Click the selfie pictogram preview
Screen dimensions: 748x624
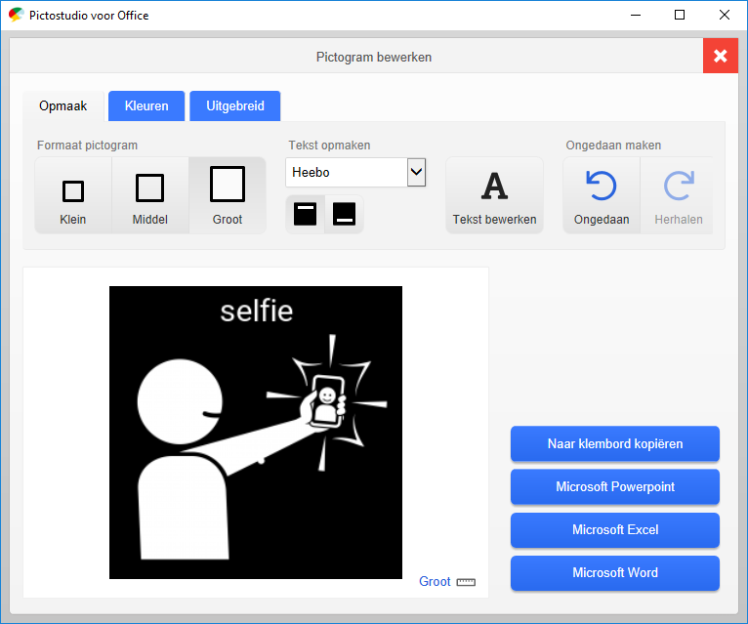click(x=256, y=433)
